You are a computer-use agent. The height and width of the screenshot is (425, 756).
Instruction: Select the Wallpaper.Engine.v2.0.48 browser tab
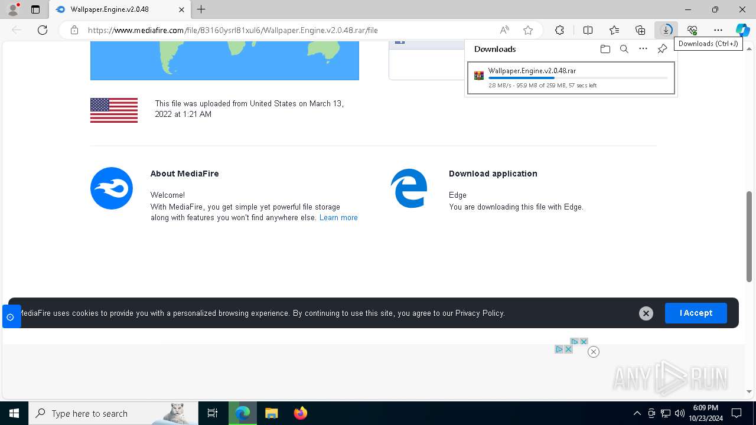click(120, 9)
